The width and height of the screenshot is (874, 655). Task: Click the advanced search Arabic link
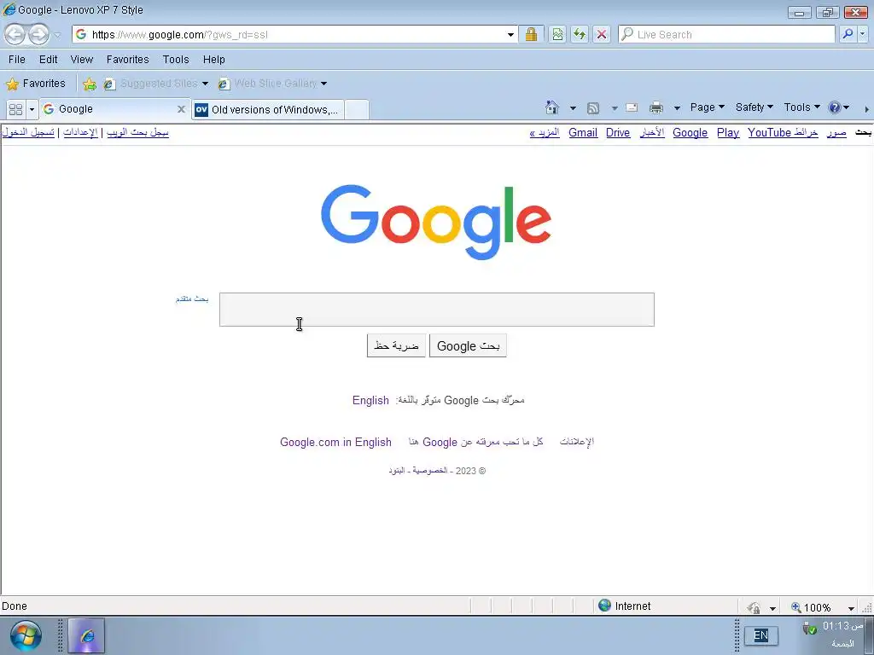click(x=192, y=299)
